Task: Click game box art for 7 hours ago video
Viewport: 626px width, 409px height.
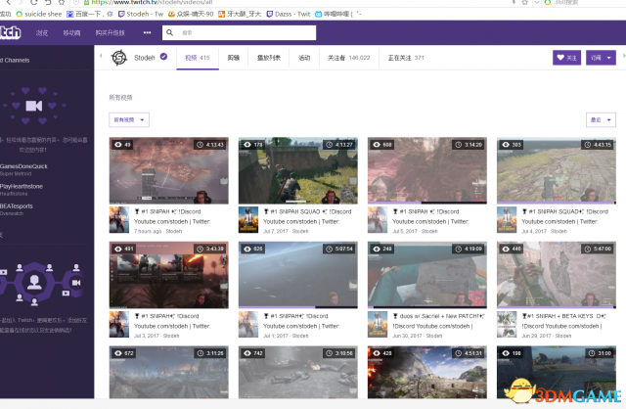Action: coord(119,220)
